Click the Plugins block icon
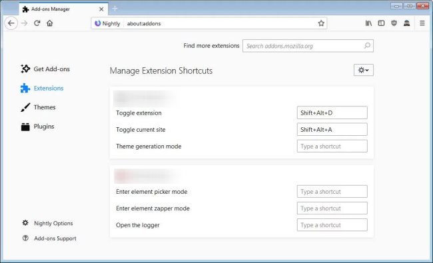This screenshot has width=433, height=263. pyautogui.click(x=25, y=127)
